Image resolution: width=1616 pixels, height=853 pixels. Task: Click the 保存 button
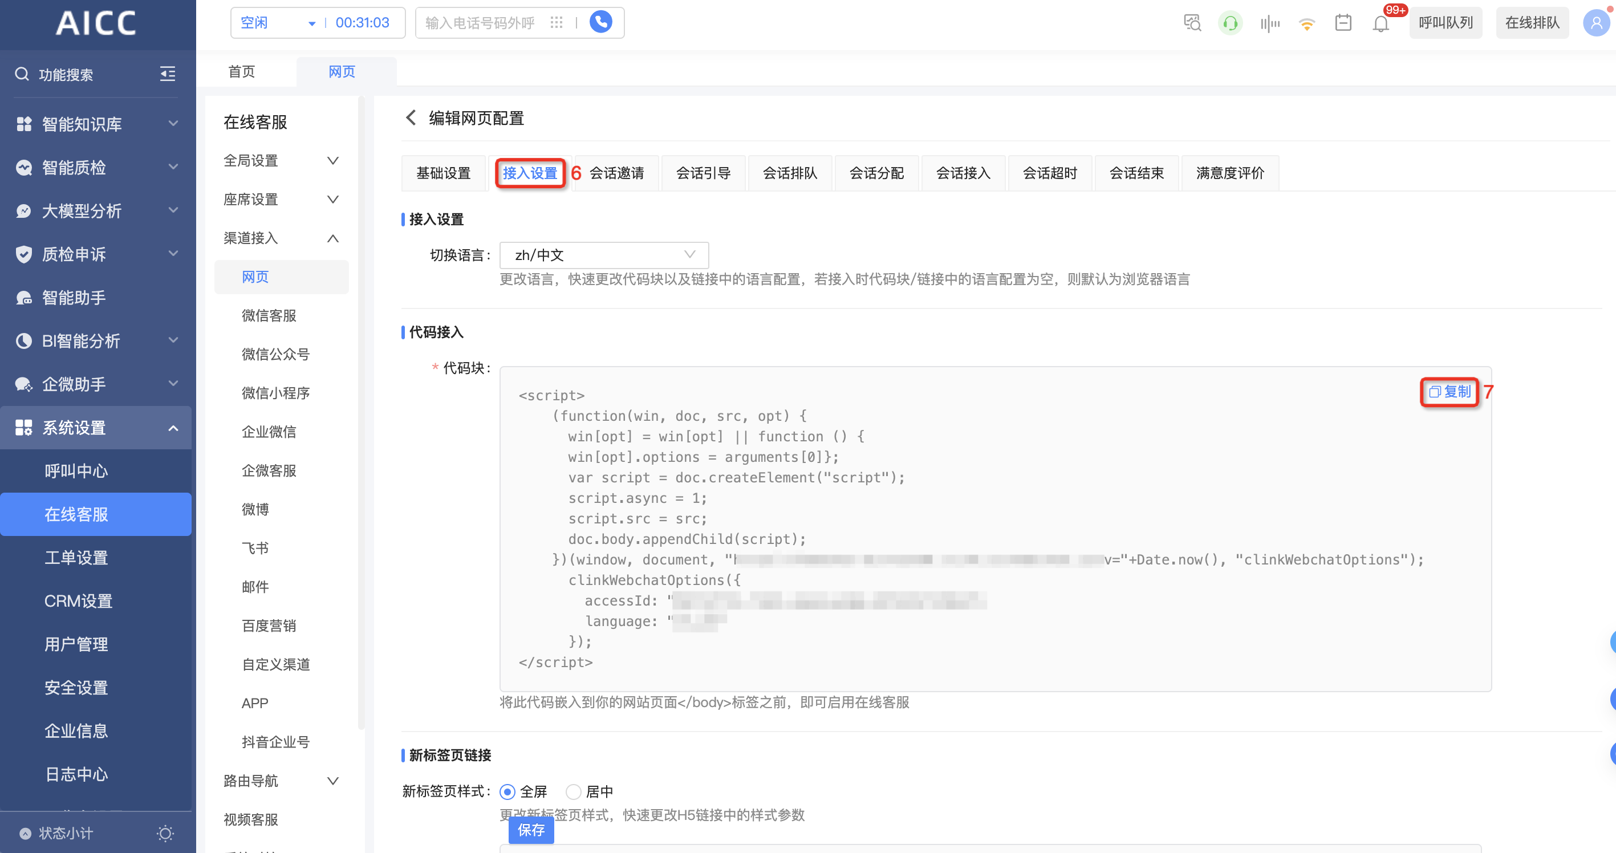[x=531, y=830]
